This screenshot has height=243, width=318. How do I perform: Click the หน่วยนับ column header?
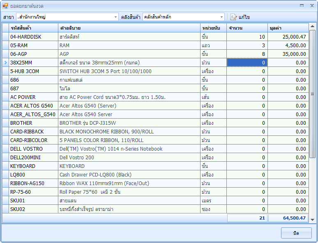click(213, 28)
